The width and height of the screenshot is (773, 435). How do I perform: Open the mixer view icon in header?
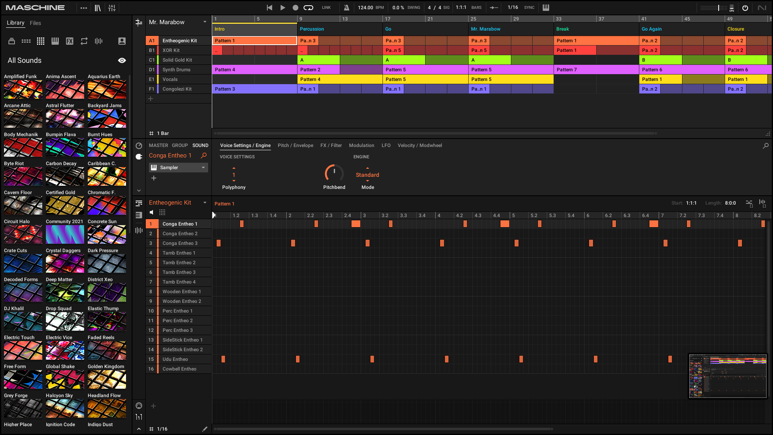point(112,8)
